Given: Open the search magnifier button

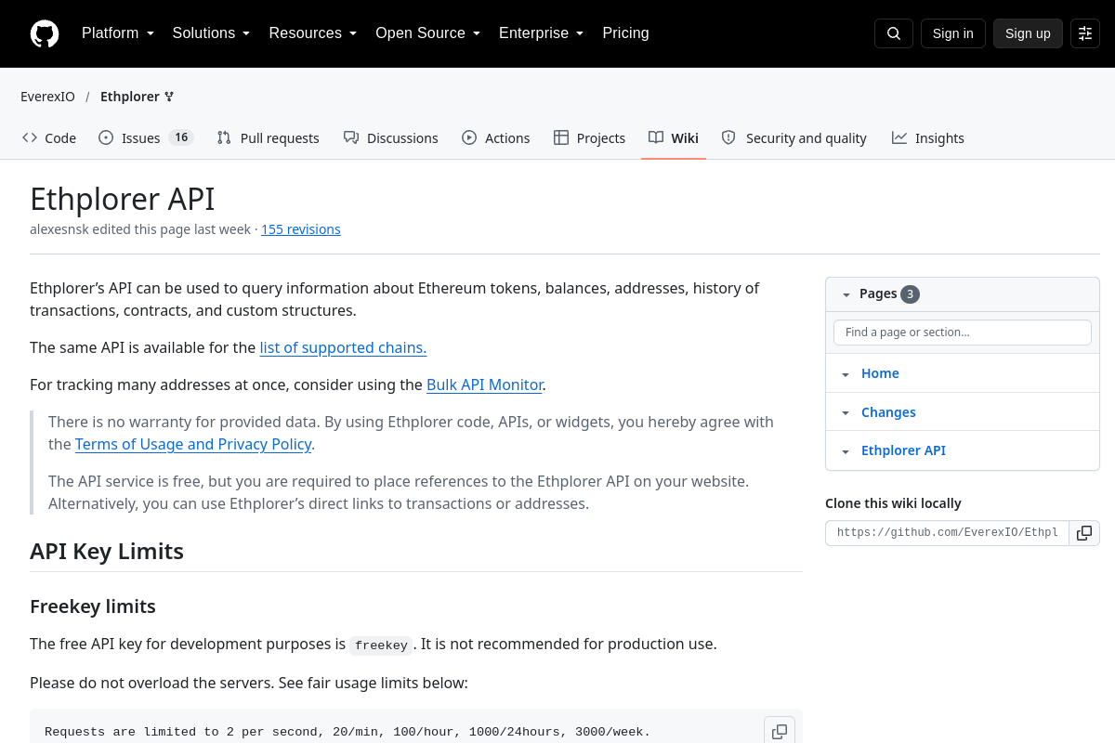Looking at the screenshot, I should click(x=894, y=33).
